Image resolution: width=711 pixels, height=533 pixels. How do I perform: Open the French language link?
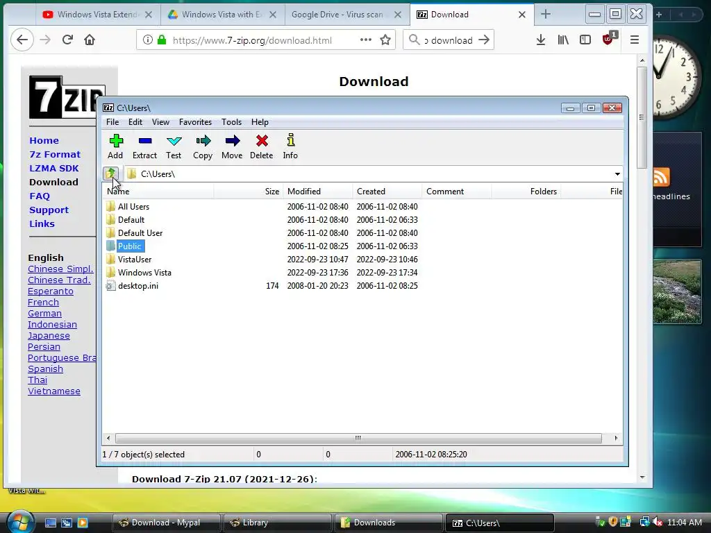[43, 303]
